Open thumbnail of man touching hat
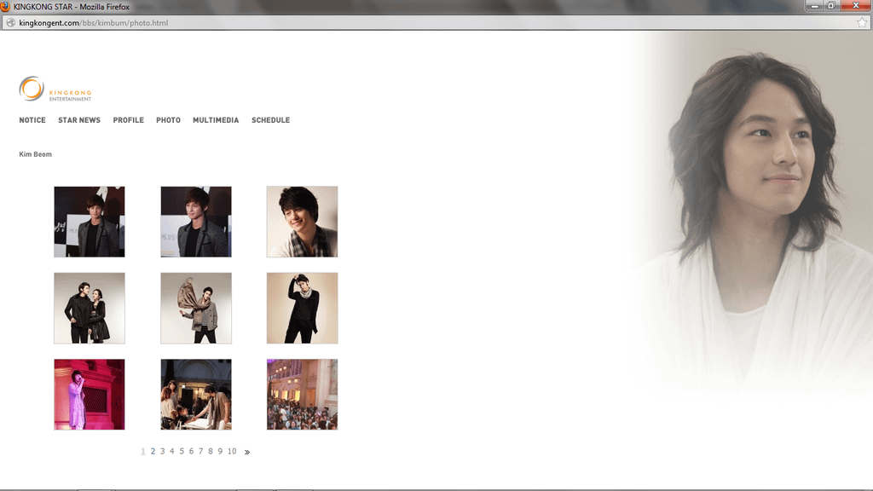Screen dimensions: 873x491 click(303, 308)
